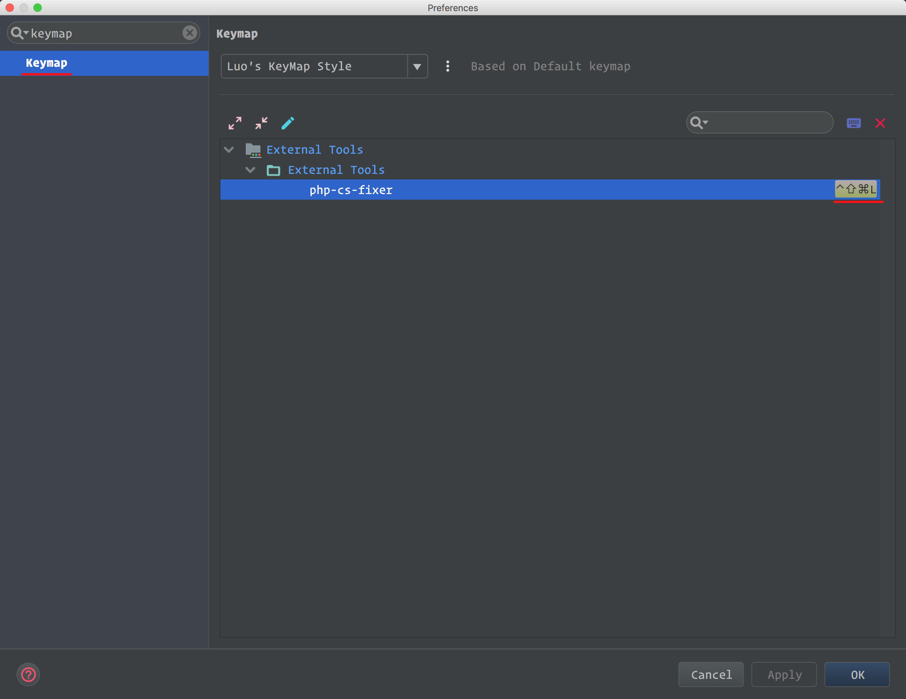
Task: Click the pencil Edit Shortcut icon
Action: 288,123
